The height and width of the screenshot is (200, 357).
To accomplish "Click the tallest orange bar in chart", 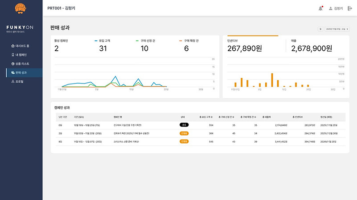I will tap(272, 80).
